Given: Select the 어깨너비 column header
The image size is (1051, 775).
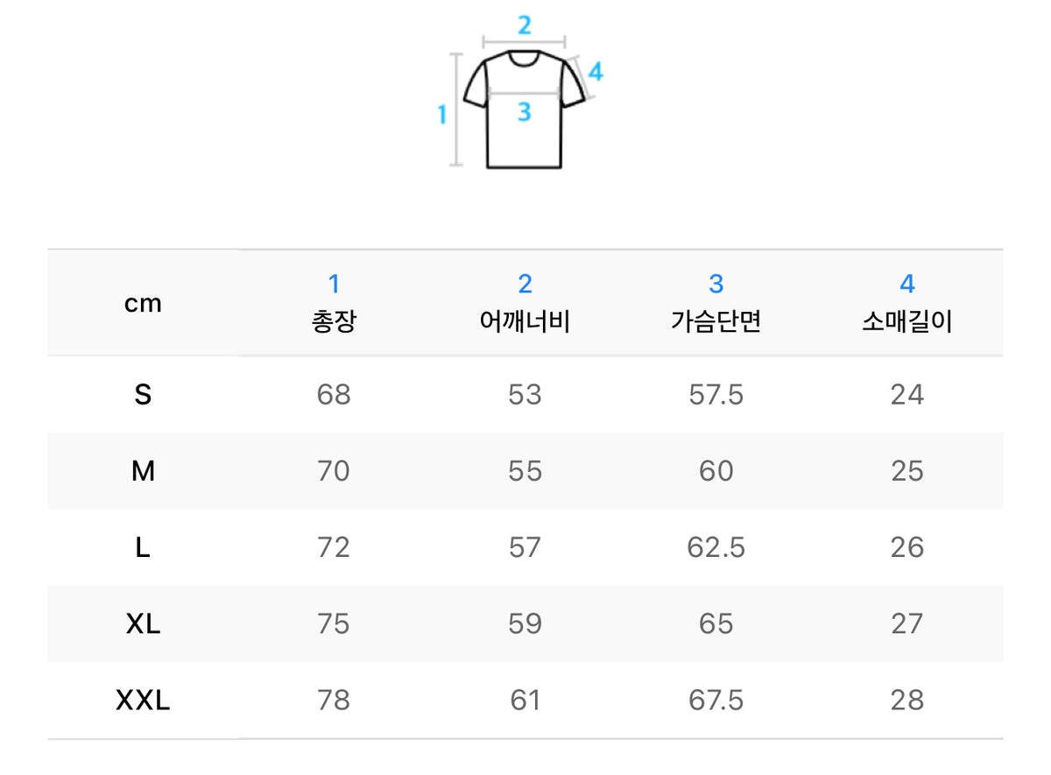Looking at the screenshot, I should [525, 303].
